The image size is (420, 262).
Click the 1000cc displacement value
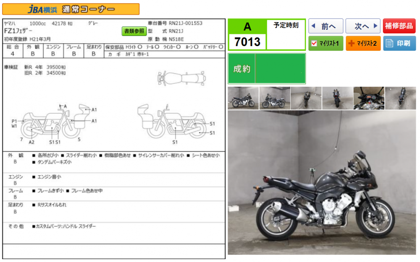(x=37, y=23)
